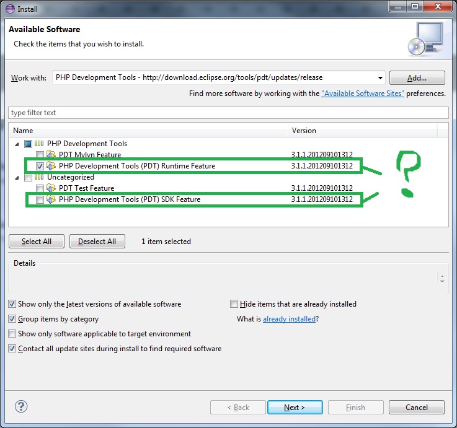The height and width of the screenshot is (428, 457).
Task: Click the help question mark icon
Action: 21,406
